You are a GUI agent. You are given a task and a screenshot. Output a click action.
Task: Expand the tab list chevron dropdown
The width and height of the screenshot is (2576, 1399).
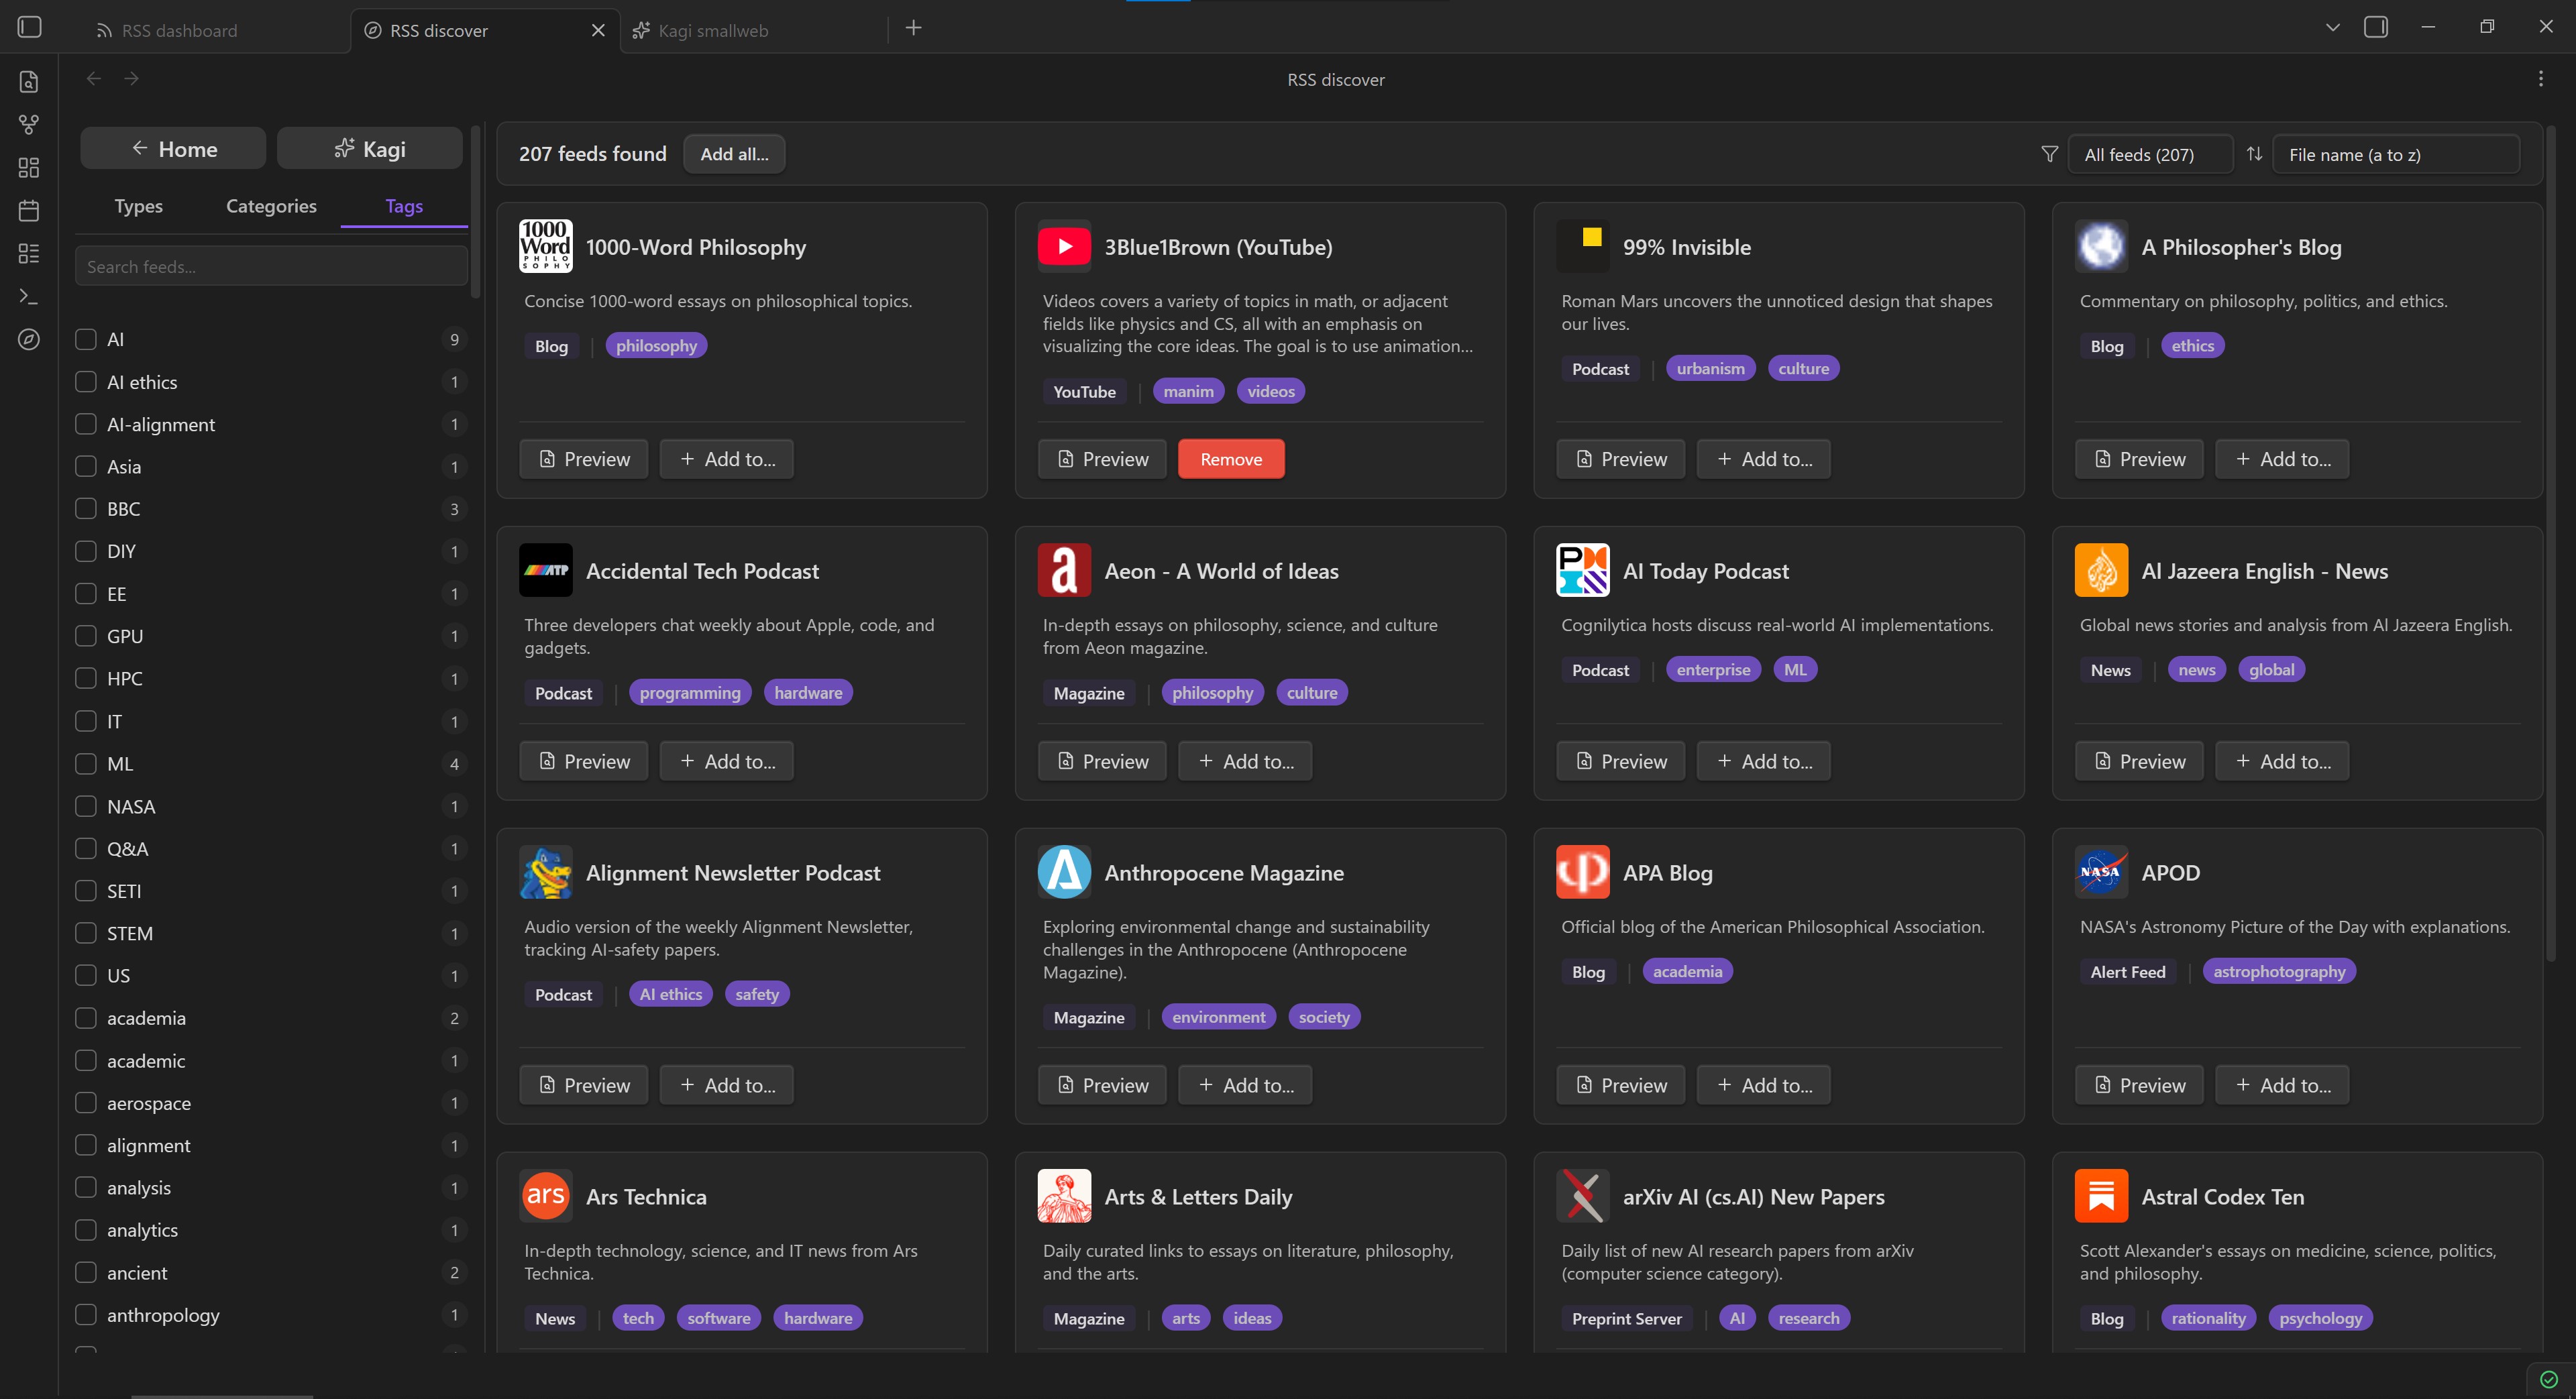pyautogui.click(x=2332, y=28)
